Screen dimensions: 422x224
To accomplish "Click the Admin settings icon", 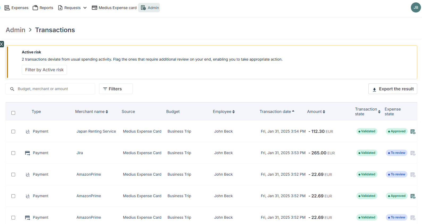I will [x=143, y=8].
